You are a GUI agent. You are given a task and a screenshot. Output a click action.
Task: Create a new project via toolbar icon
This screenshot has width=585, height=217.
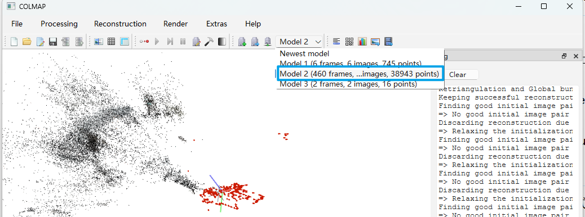click(14, 41)
